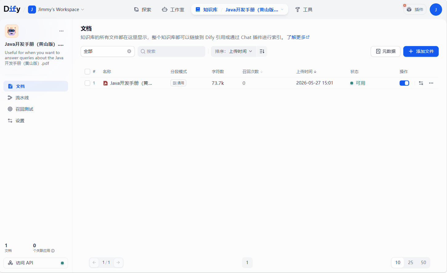Focus the 搜索 document search field
447x273 pixels.
pyautogui.click(x=171, y=51)
